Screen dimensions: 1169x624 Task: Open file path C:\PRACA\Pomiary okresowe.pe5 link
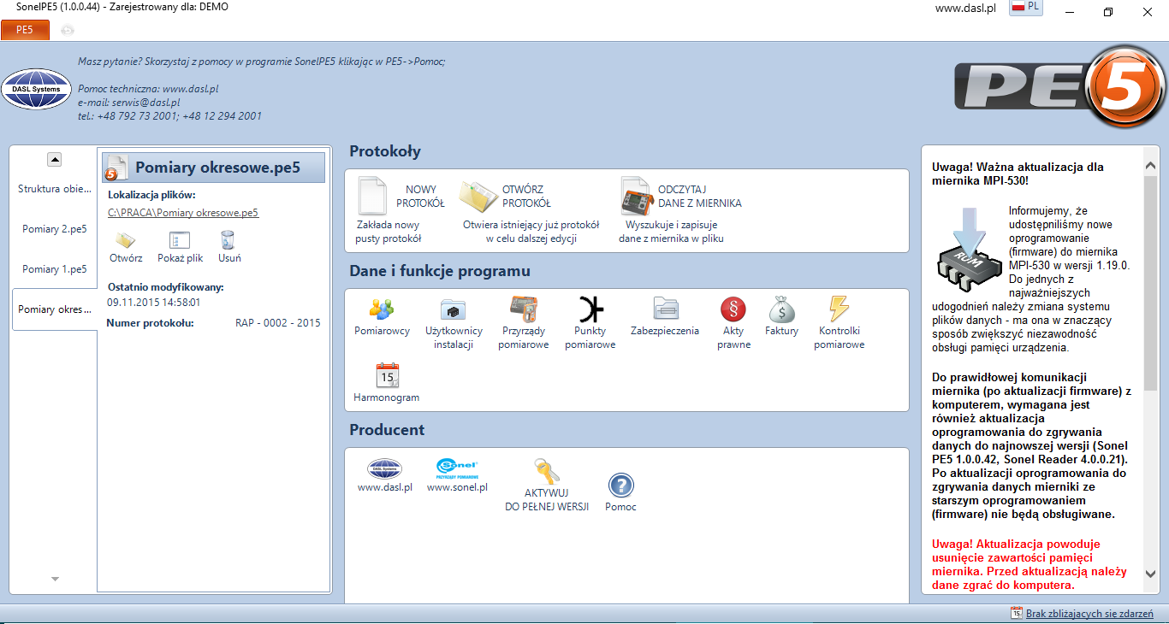pyautogui.click(x=183, y=213)
